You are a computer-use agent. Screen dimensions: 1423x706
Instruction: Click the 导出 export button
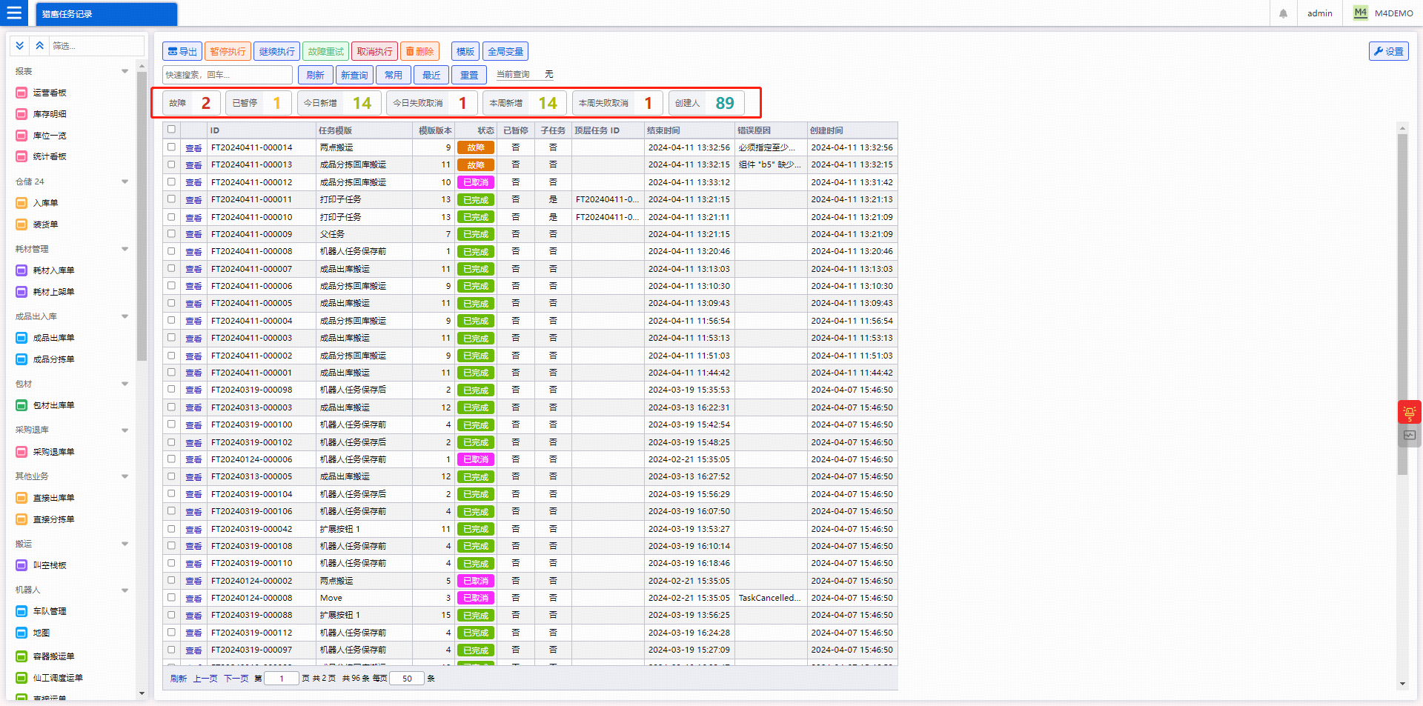click(x=182, y=51)
